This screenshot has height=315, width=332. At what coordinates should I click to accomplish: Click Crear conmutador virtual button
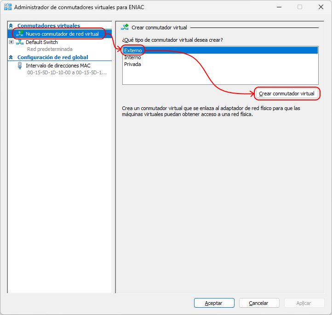point(286,94)
